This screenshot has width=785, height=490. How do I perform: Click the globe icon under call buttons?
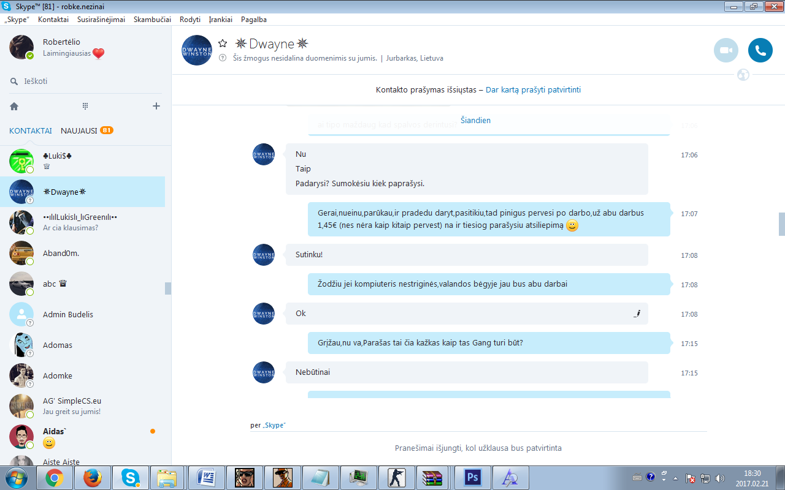[743, 75]
